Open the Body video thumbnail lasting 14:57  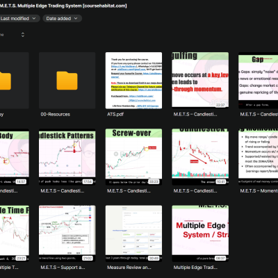15,157
